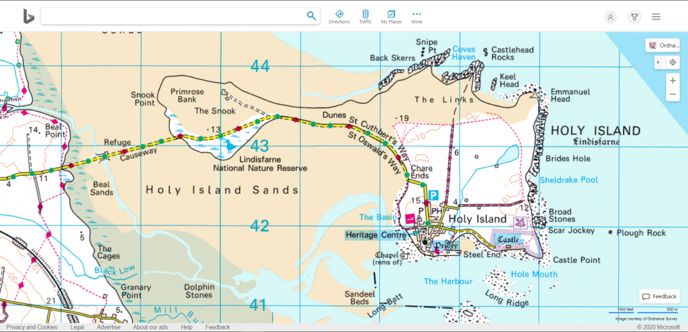The image size is (688, 332).
Task: Click grid number 43
Action: [259, 146]
